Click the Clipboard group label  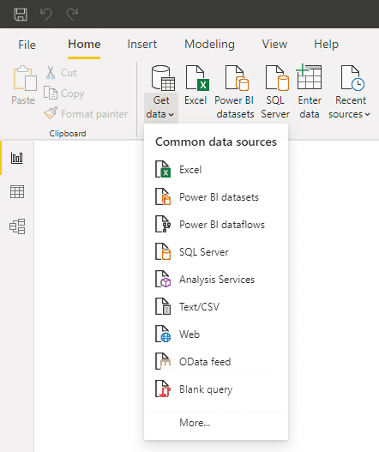coord(68,134)
